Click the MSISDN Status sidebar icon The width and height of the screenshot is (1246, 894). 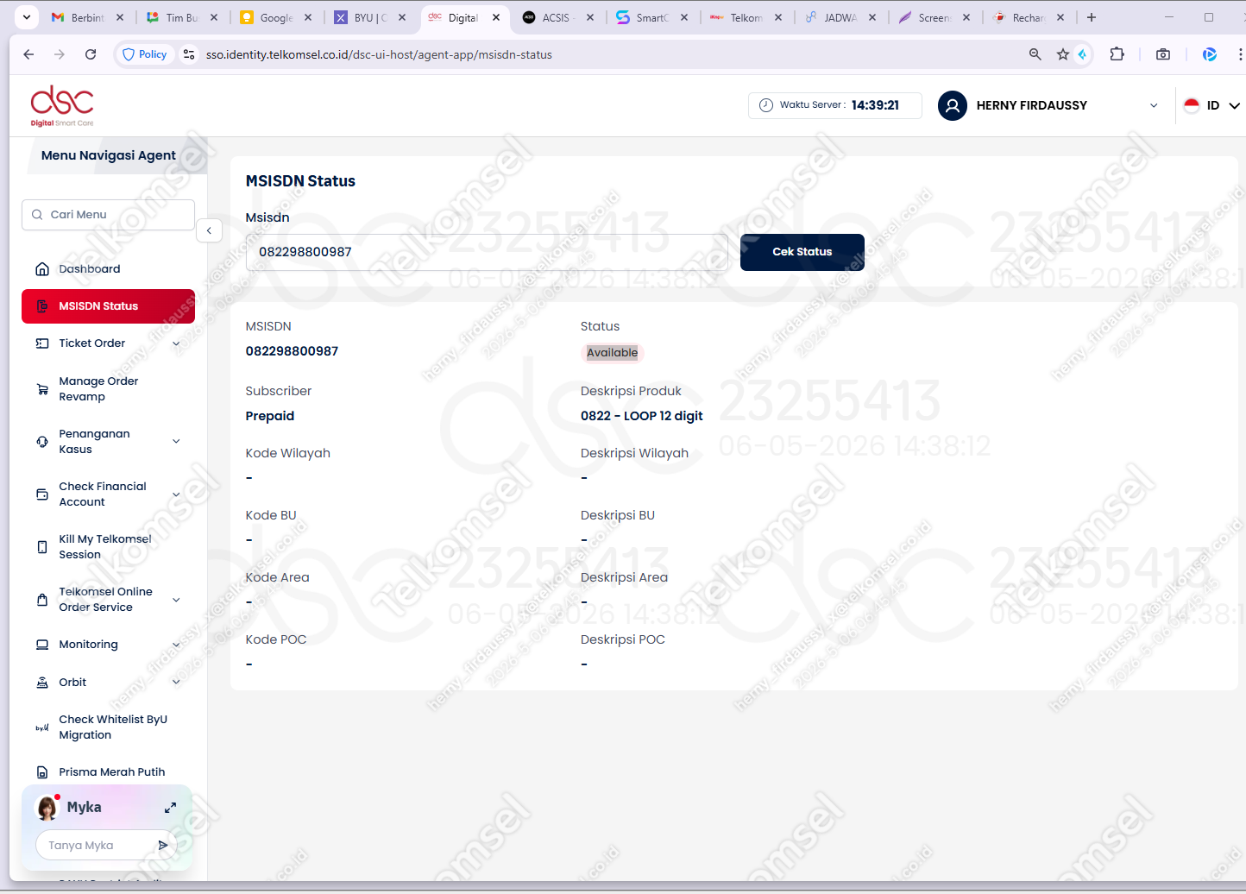point(41,306)
